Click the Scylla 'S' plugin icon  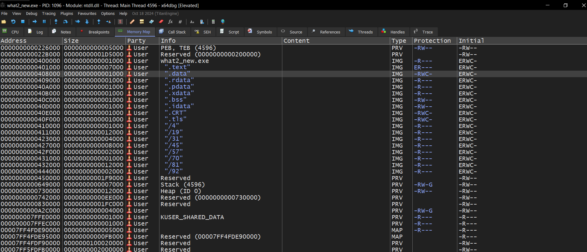pos(120,22)
